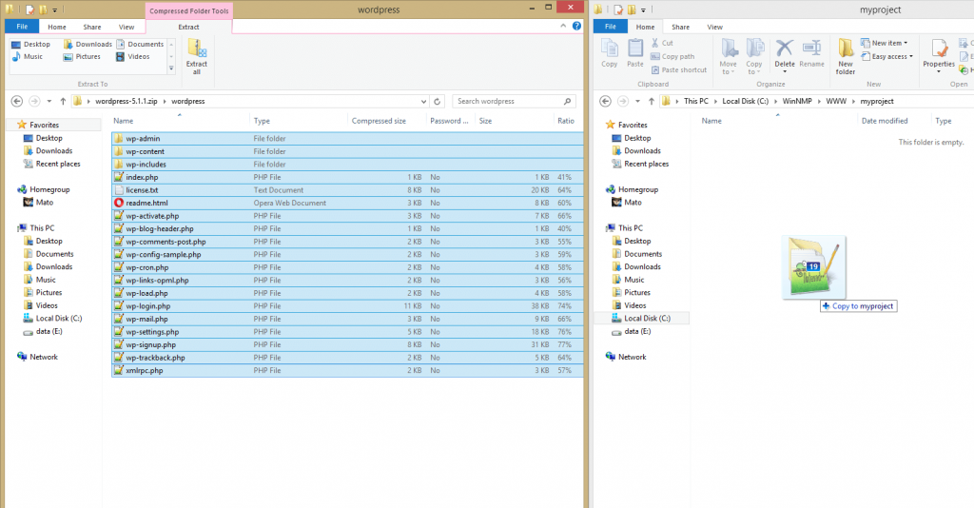Image resolution: width=974 pixels, height=508 pixels.
Task: Open Local Disk (C:) in myproject sidebar
Action: tap(641, 319)
